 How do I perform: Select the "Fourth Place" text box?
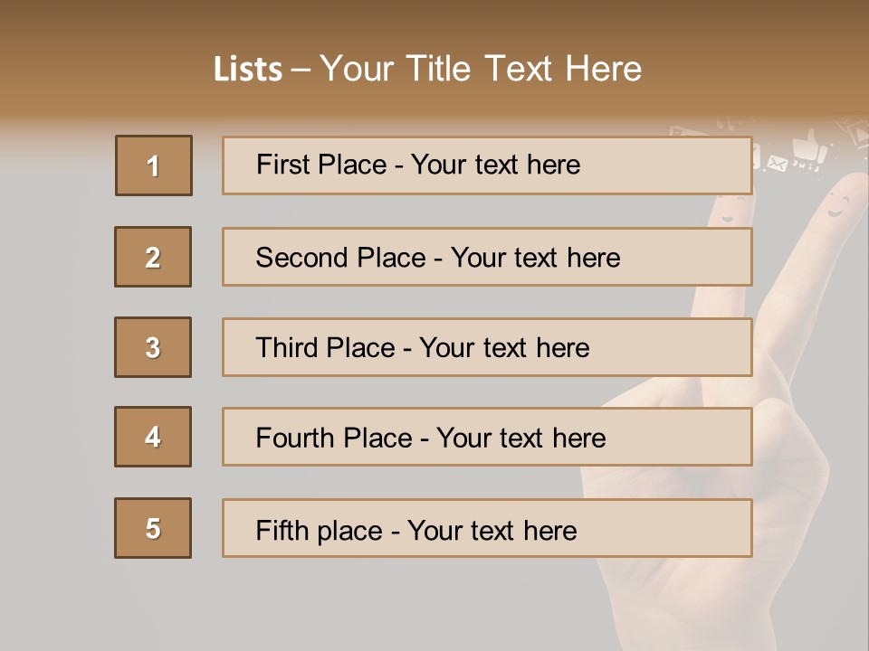[487, 437]
